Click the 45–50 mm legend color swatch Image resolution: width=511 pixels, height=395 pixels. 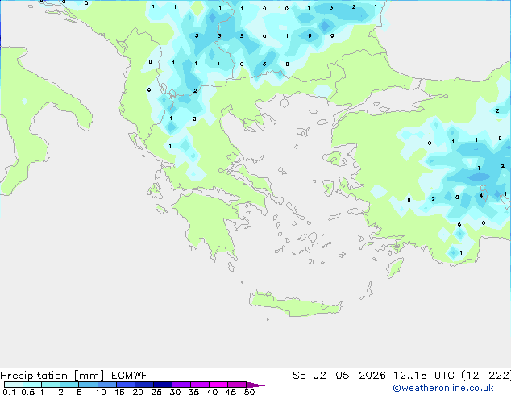click(x=237, y=385)
